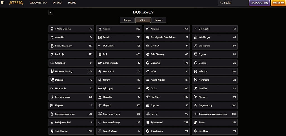Select the Spinomenal logo icon
Image resolution: width=286 pixels, height=136 pixels.
point(148,123)
